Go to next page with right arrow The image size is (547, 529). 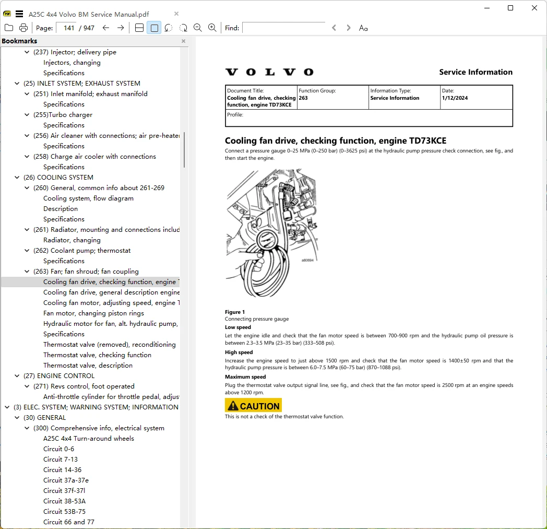click(x=121, y=28)
